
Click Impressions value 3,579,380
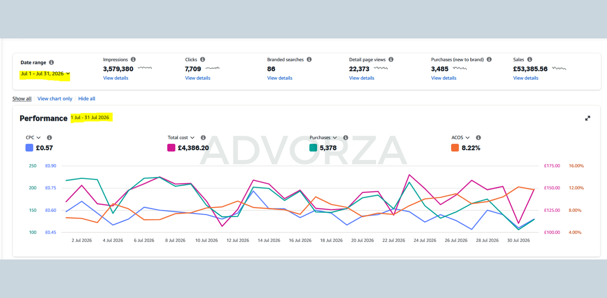(118, 69)
